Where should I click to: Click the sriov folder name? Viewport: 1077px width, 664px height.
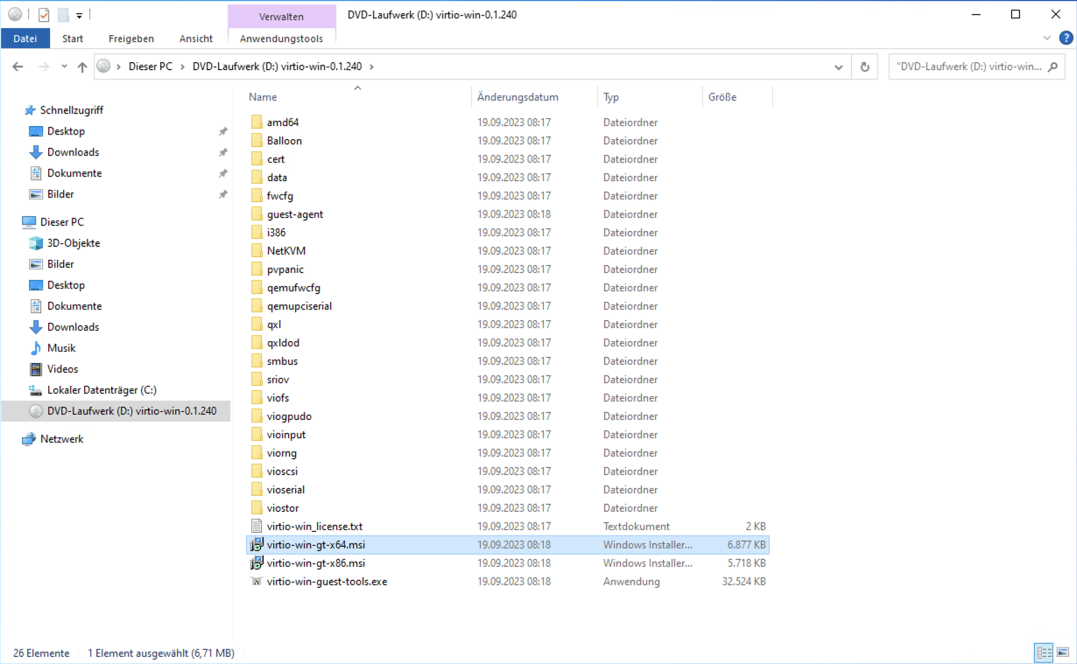[278, 380]
